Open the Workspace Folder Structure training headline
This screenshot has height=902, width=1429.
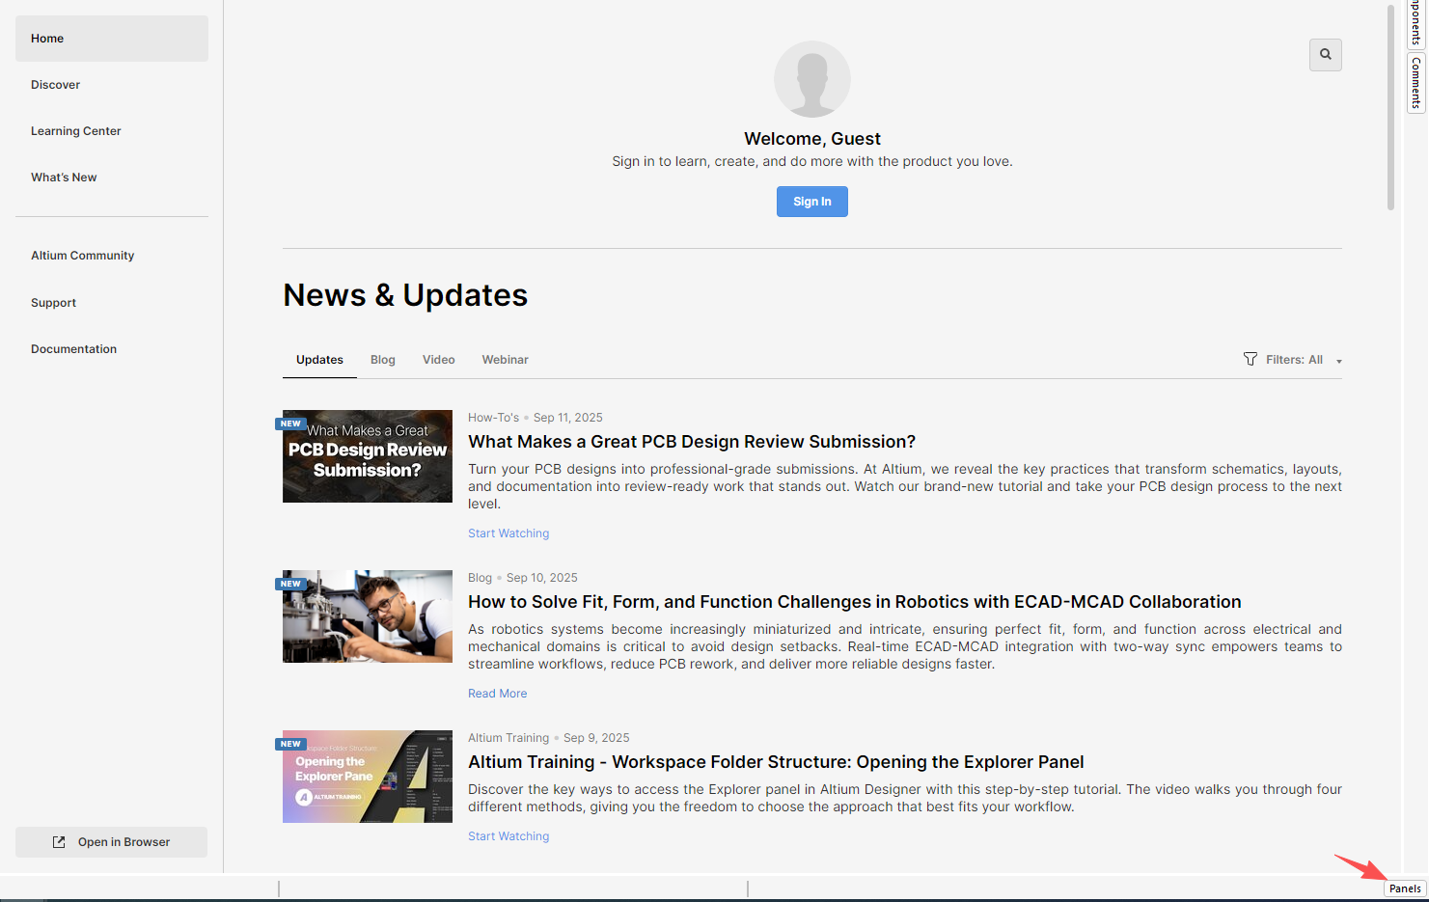click(776, 762)
